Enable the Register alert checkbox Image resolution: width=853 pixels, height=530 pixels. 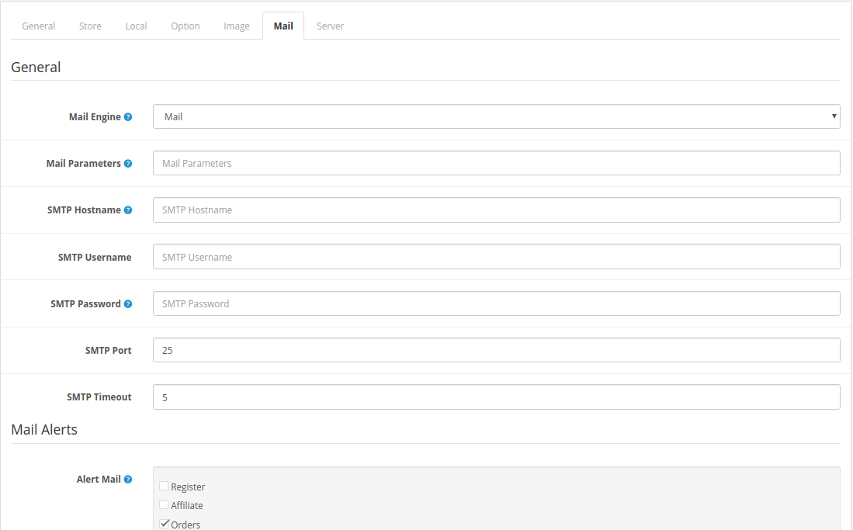click(164, 486)
